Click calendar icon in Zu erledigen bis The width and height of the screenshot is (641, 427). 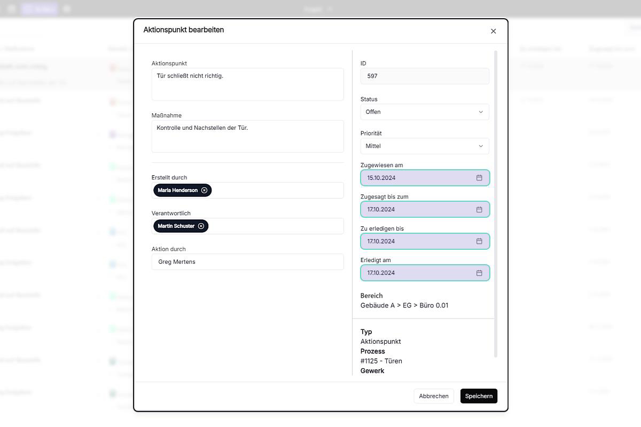(x=479, y=241)
